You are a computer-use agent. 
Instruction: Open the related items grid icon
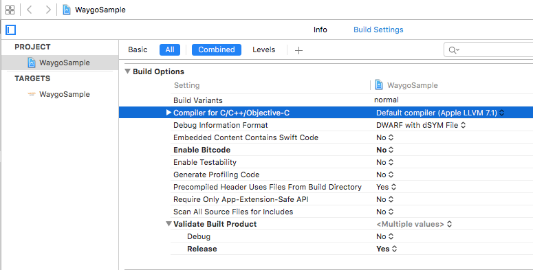click(10, 10)
